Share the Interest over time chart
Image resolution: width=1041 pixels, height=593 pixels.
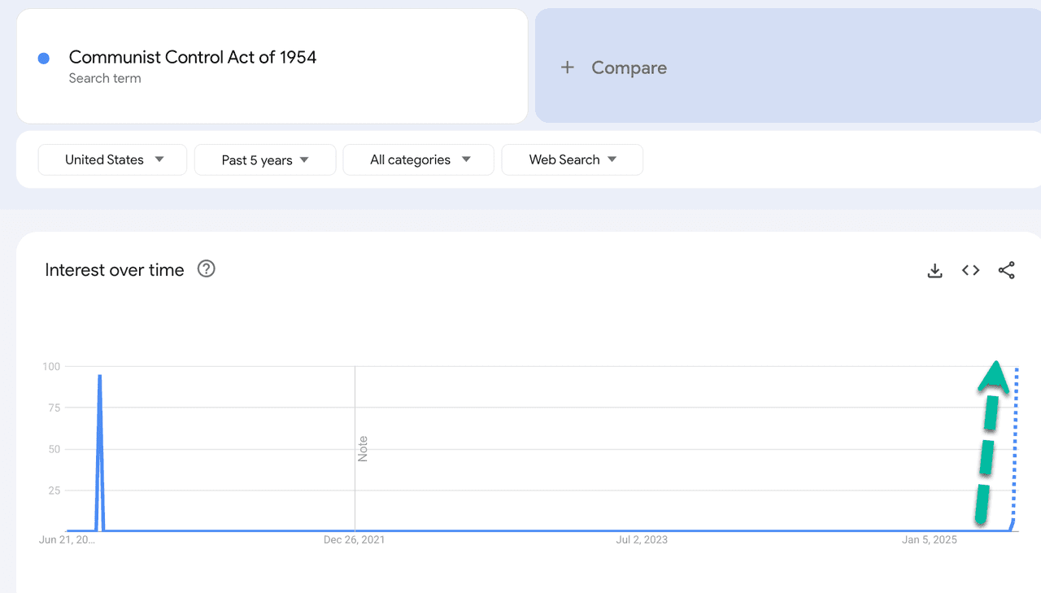(x=1006, y=271)
